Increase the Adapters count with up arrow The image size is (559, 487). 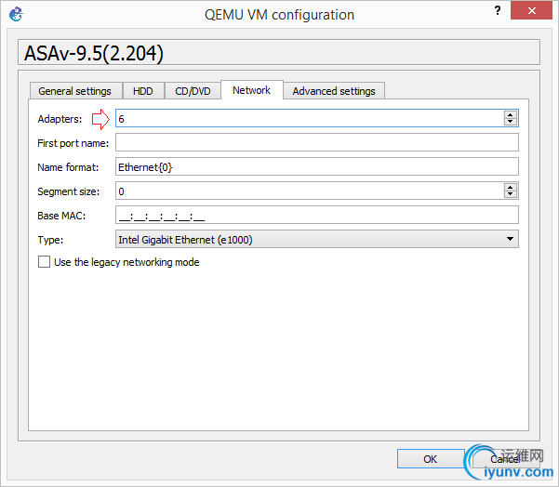click(510, 114)
